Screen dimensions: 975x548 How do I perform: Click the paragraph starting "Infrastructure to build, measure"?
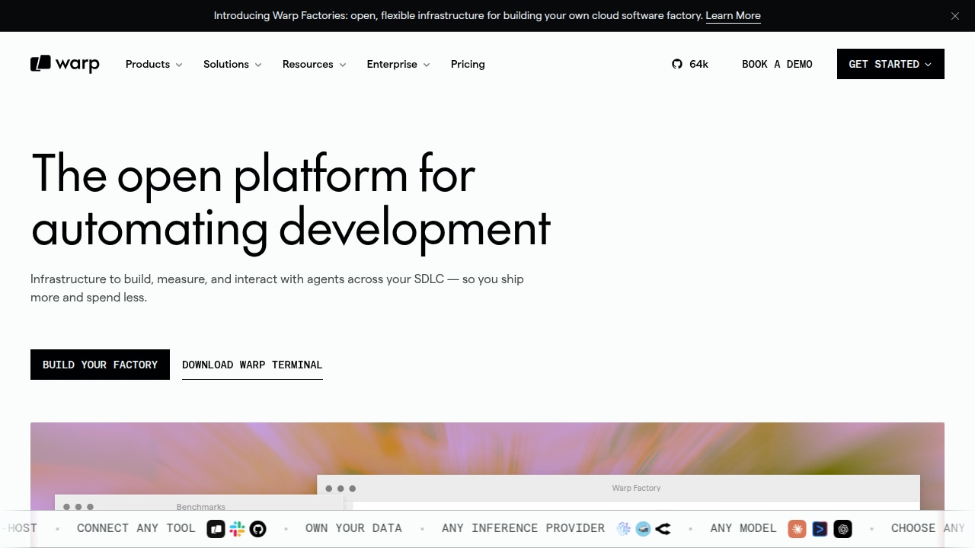(x=277, y=288)
